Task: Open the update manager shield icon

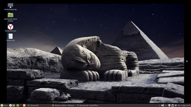Action: 169,105
